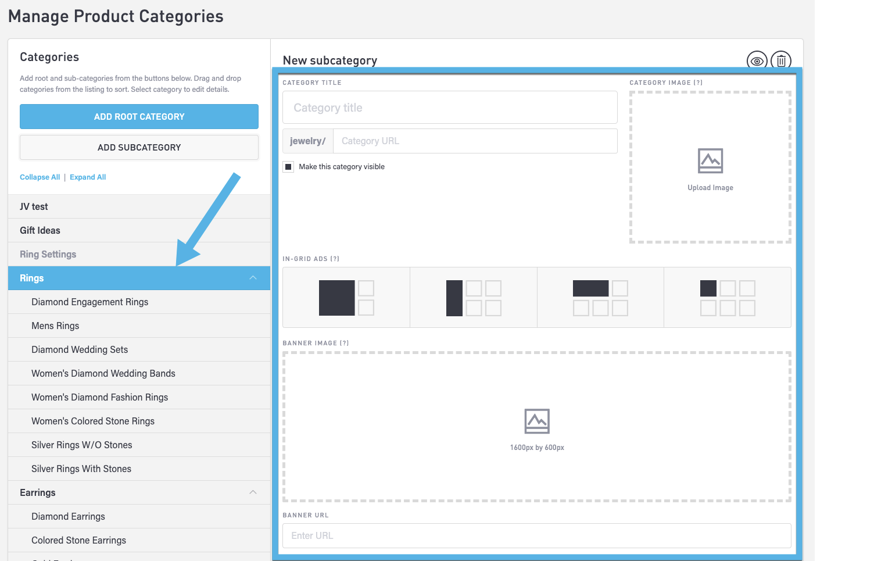Click the eye preview icon
The image size is (892, 561).
(757, 60)
